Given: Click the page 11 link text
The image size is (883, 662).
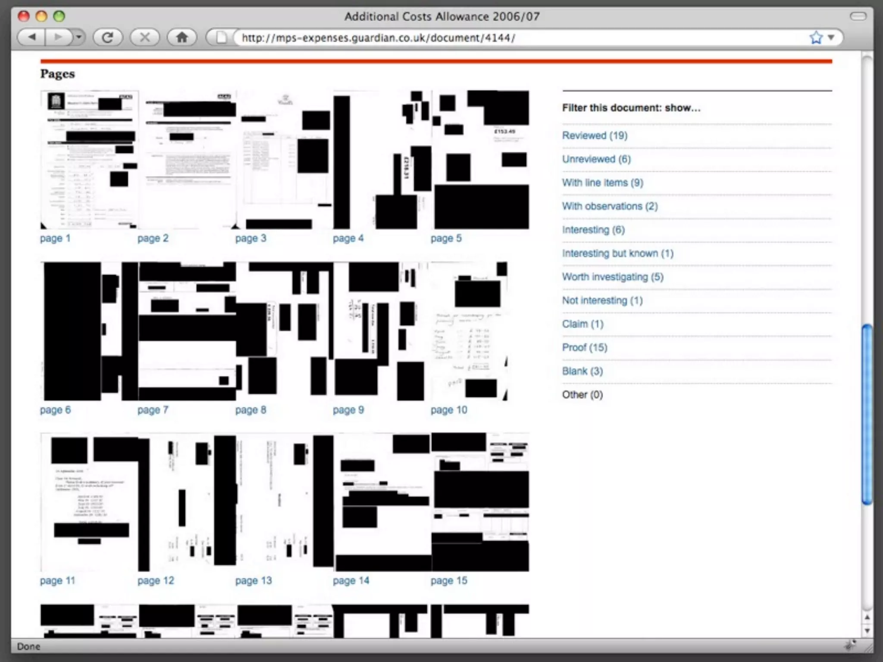Looking at the screenshot, I should click(x=57, y=581).
